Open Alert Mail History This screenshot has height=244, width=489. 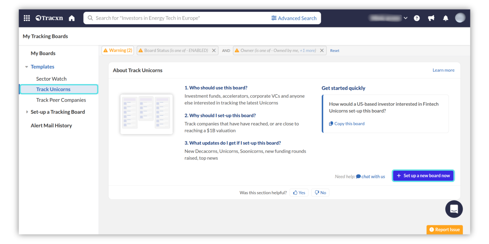point(51,126)
